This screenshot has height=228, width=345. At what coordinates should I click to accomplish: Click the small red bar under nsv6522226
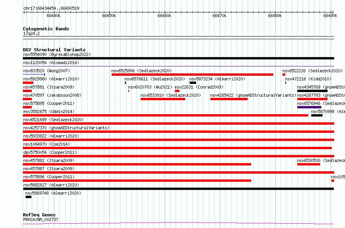coord(284,75)
